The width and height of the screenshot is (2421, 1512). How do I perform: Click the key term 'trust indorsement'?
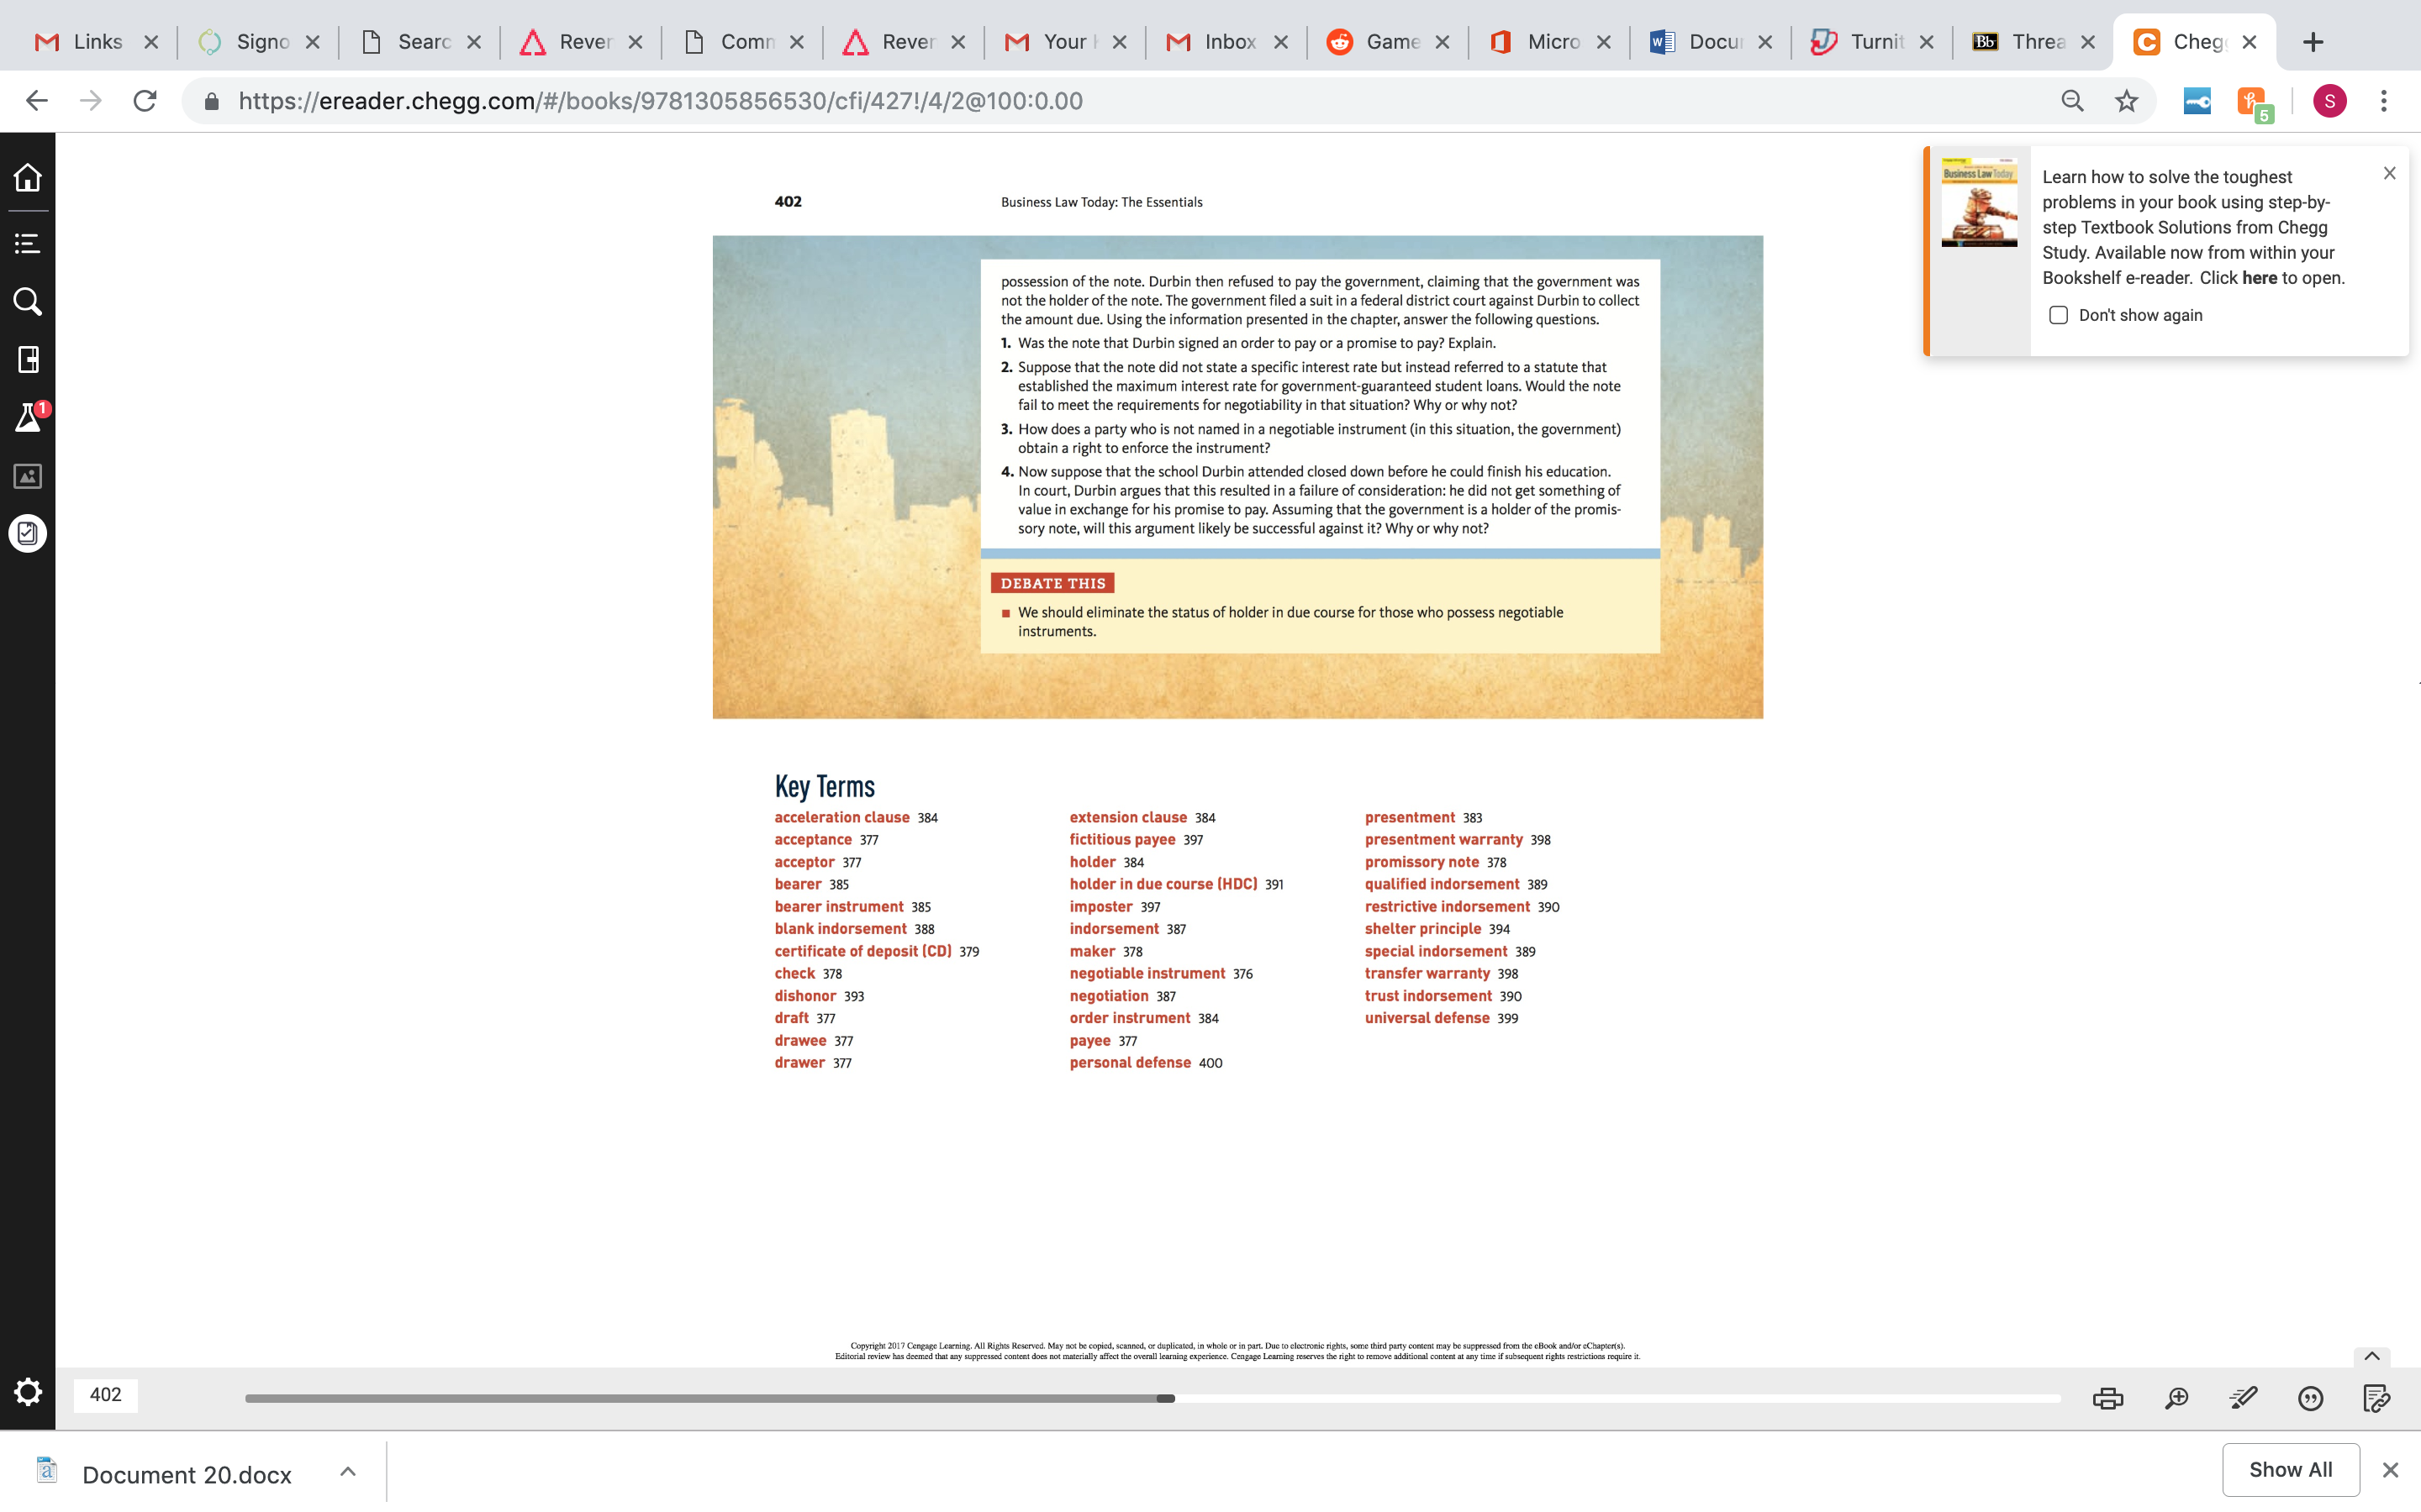(x=1428, y=996)
